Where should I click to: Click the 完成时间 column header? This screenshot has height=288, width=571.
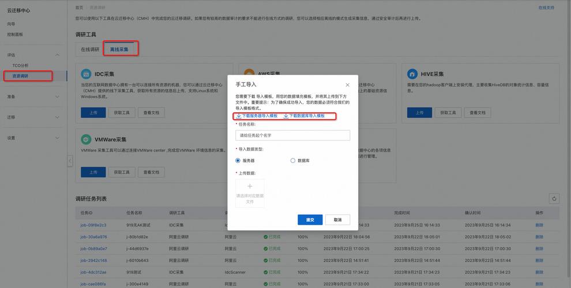(x=402, y=213)
